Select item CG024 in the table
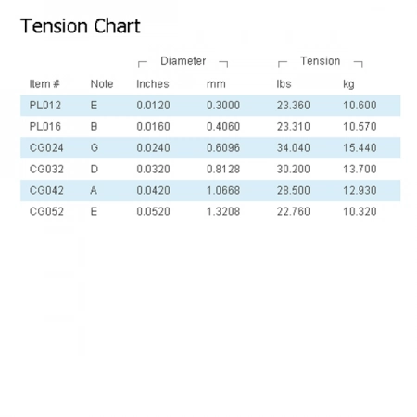Viewport: 417px width, 417px height. [x=46, y=148]
